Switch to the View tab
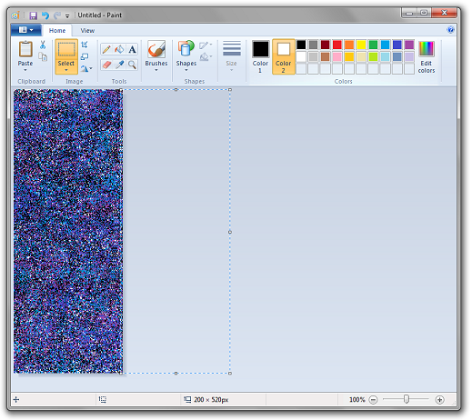 (x=87, y=31)
